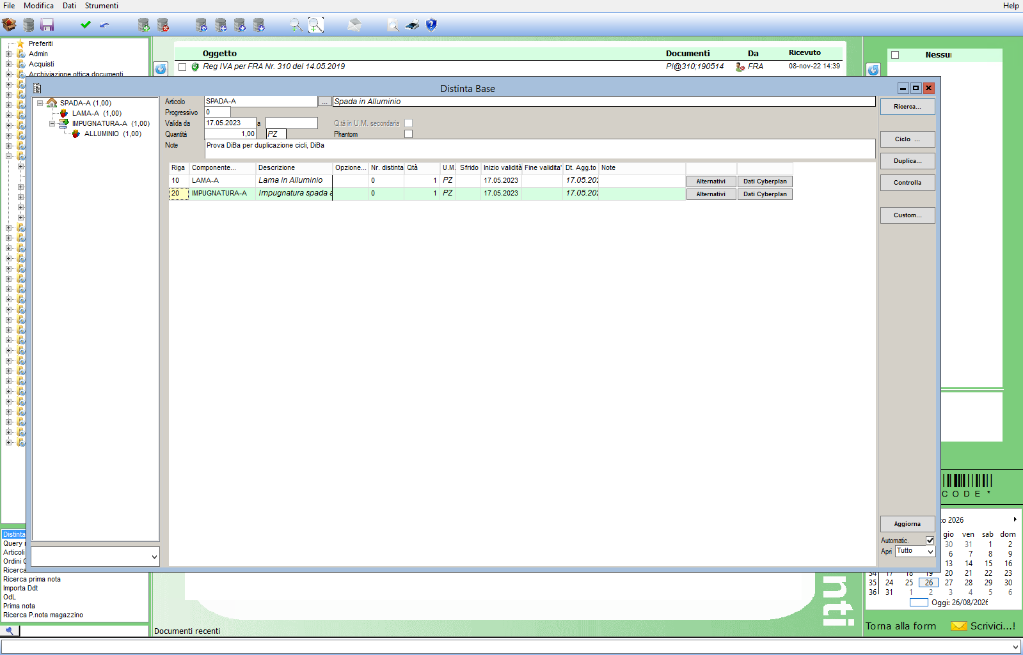This screenshot has height=655, width=1023.
Task: Click the database delete record icon with red X
Action: 163,25
